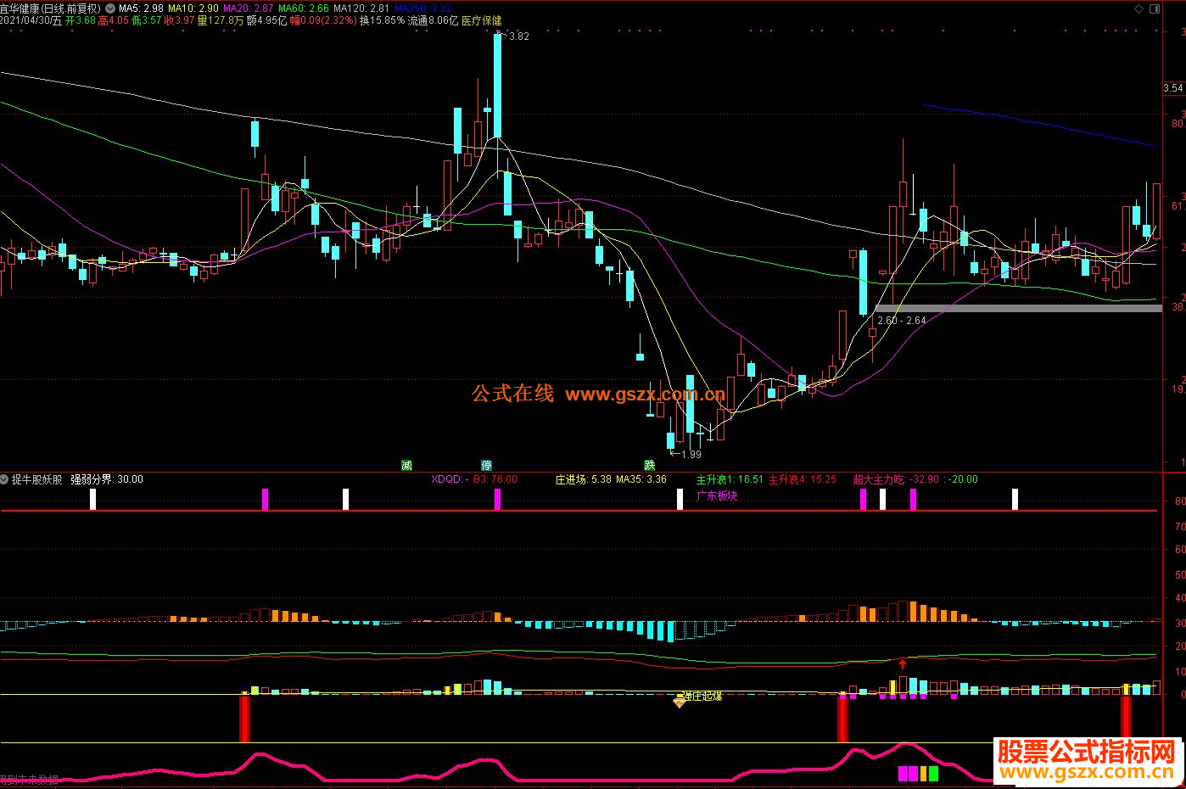Screen dimensions: 1186x789
Task: Click the 3.82 high price label
Action: [518, 36]
